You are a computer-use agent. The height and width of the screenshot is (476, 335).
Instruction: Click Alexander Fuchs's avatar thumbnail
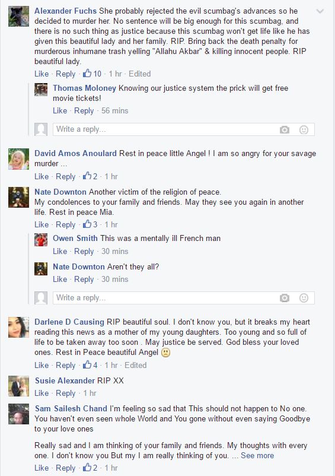pos(18,17)
